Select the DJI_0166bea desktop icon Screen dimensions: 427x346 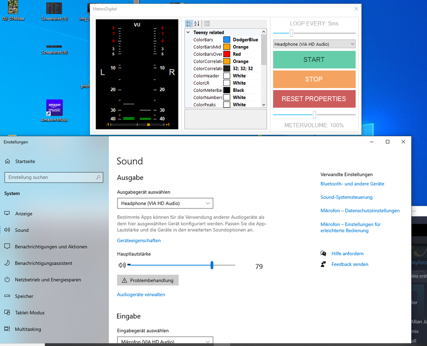[x=13, y=11]
